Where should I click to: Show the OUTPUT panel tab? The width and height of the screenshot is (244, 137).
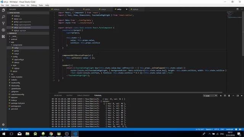(x=69, y=96)
